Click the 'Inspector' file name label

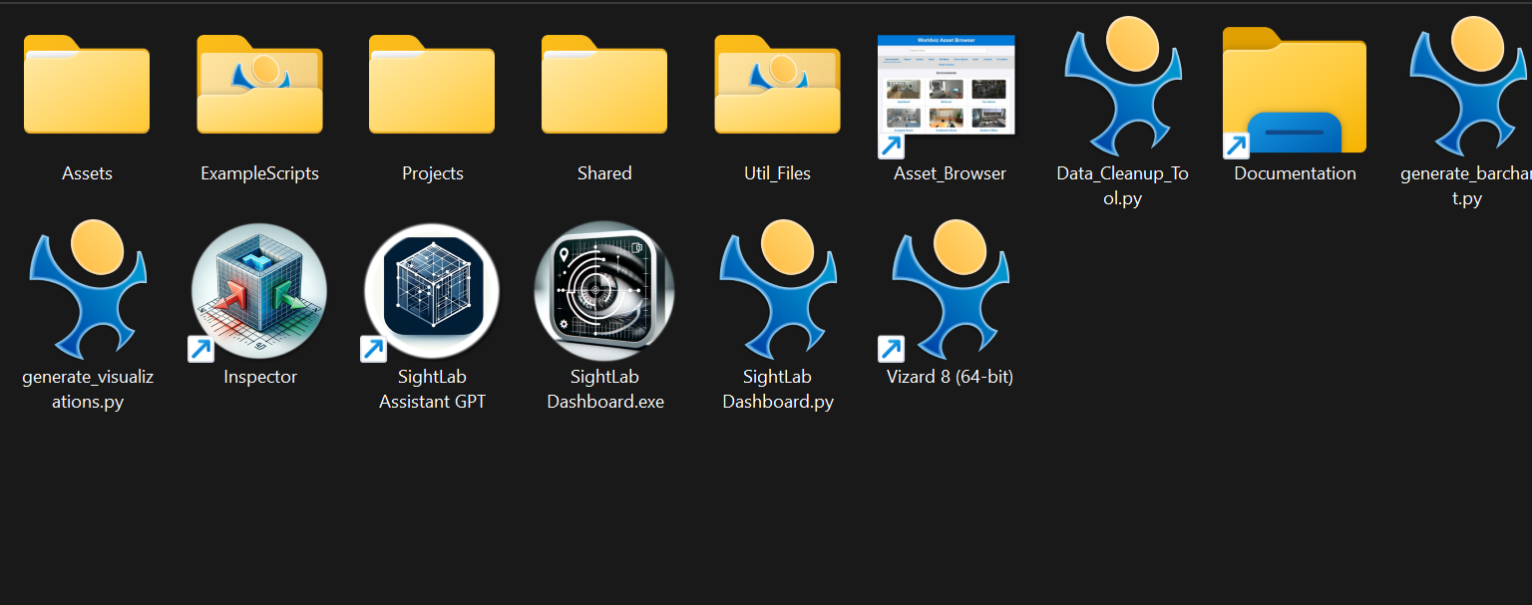260,377
